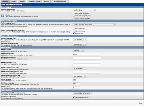Viewport: 144px width, 106px height.
Task: Click the SNMP Port Number field
Action: (76, 84)
